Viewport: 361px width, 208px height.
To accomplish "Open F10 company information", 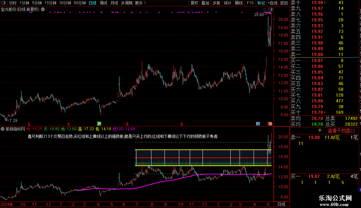I will 250,3.
